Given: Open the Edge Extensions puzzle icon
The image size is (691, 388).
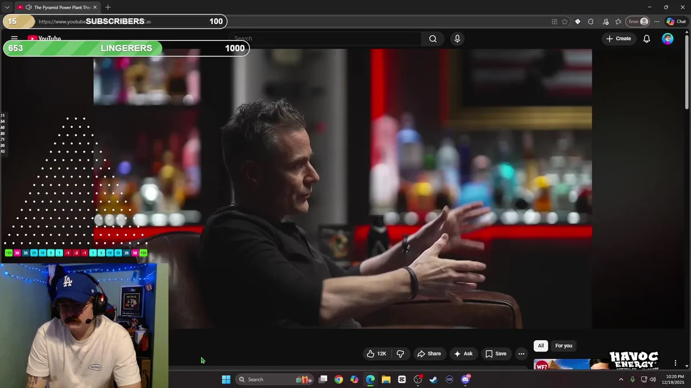Looking at the screenshot, I should 591,22.
